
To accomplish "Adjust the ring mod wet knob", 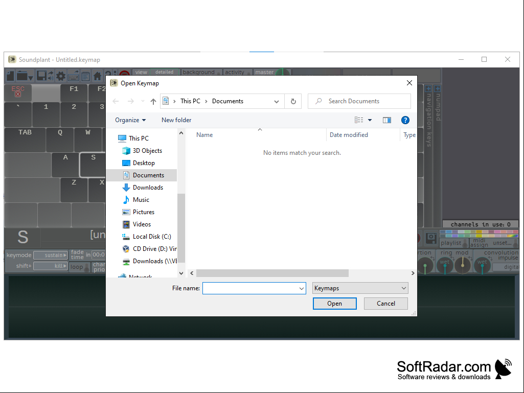I will coord(444,266).
